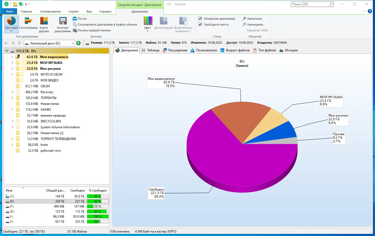The width and height of the screenshot is (375, 236).
Task: Expand the Мои рисунки folder
Action: click(12, 69)
